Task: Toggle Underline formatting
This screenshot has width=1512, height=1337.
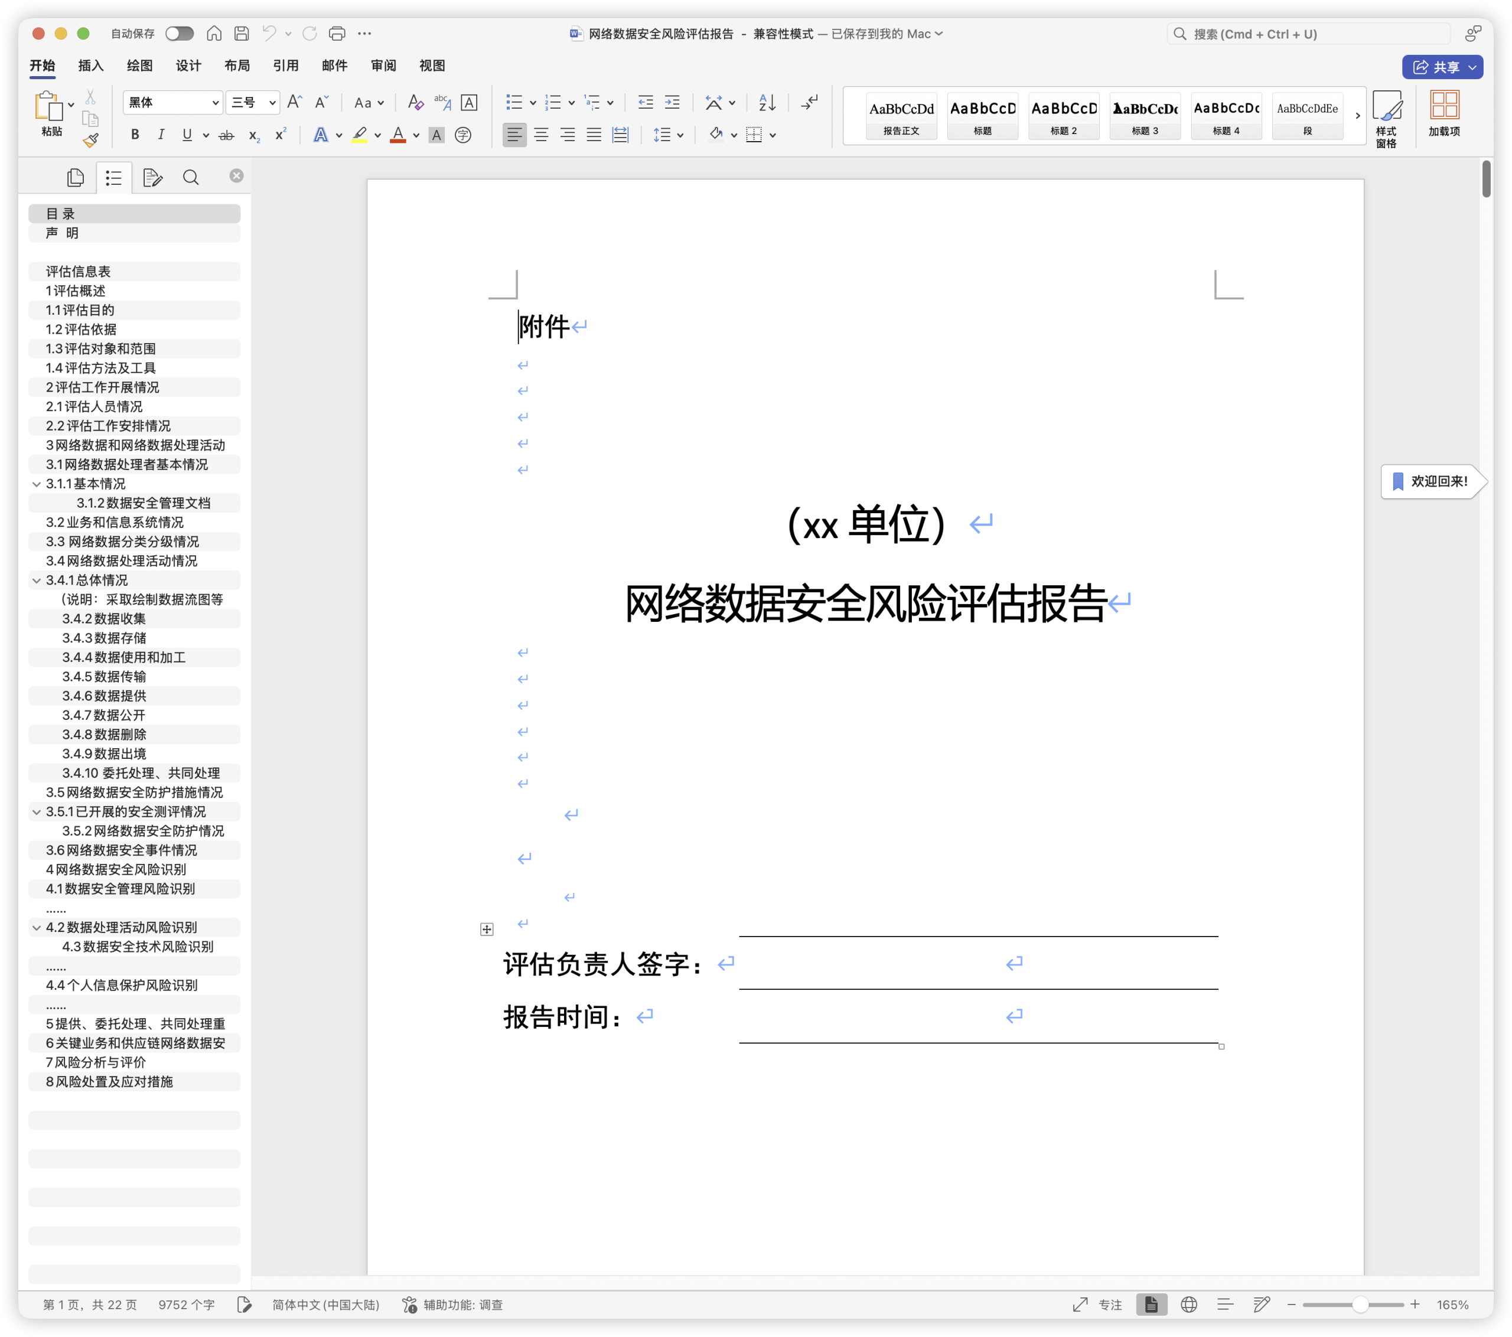Action: pos(187,135)
